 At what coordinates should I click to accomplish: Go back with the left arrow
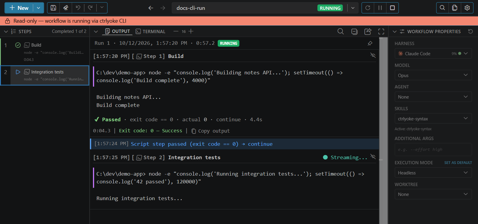pos(151,8)
